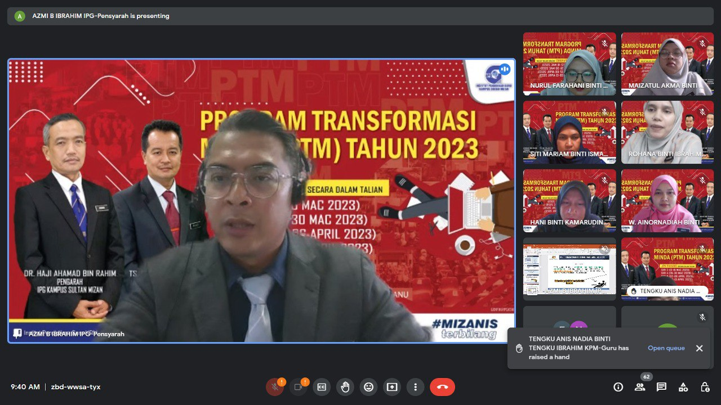721x405 pixels.
Task: Show the list of people in the call
Action: (x=640, y=387)
